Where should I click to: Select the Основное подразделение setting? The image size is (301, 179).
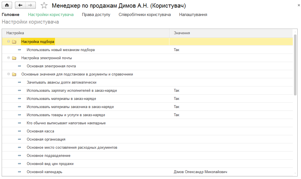pyautogui.click(x=147, y=156)
